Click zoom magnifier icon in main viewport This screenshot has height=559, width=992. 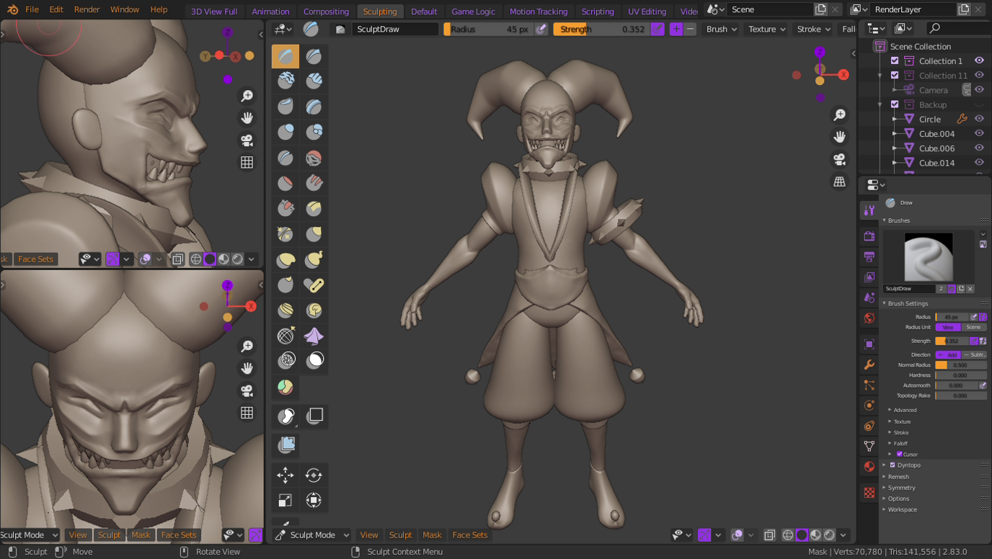pyautogui.click(x=840, y=115)
